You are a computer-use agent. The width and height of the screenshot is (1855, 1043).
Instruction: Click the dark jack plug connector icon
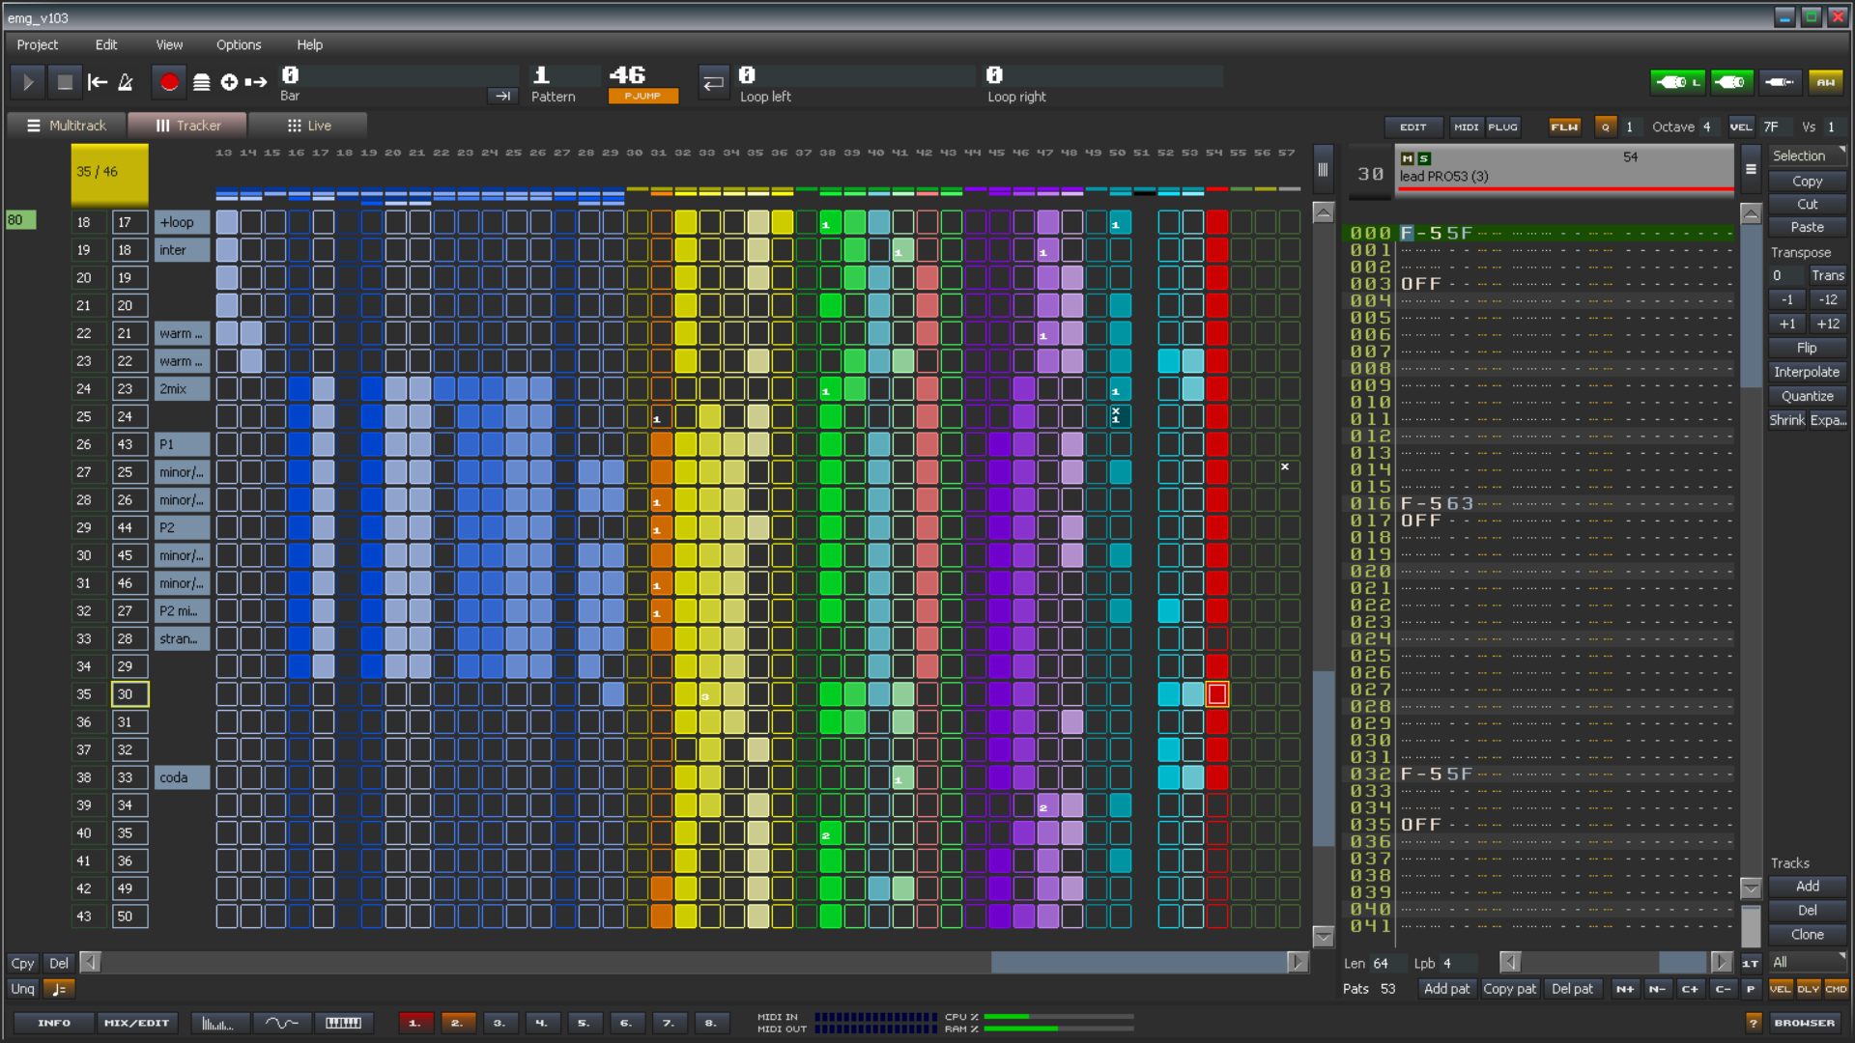1780,83
